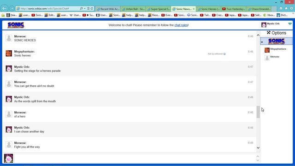Click message "You can get there ain't no doubt"
This screenshot has height=166, width=295.
pos(34,86)
